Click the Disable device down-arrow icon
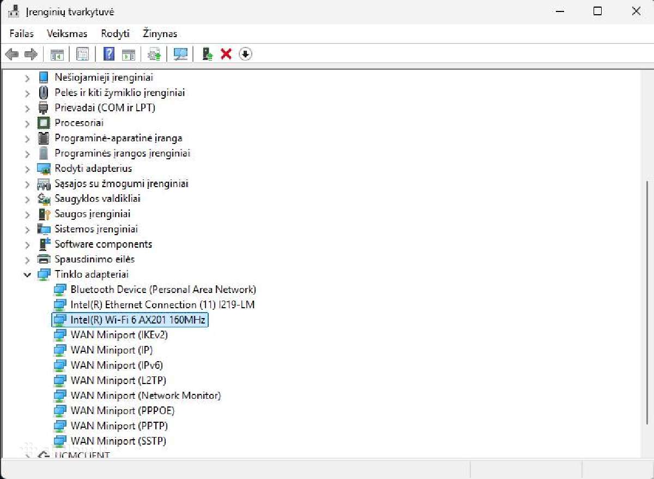Screen dimensions: 654x479 (x=245, y=54)
